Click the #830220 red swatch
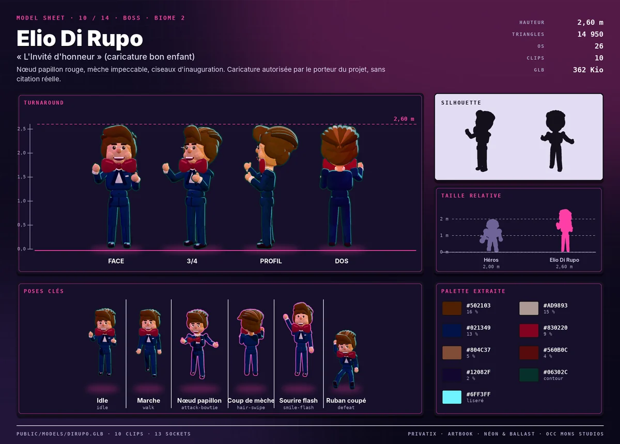Viewport: 620px width, 444px height. point(529,330)
